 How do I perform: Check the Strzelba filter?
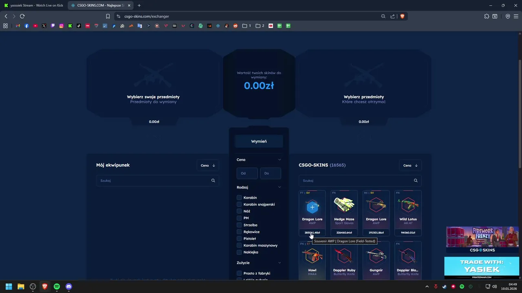(x=239, y=225)
